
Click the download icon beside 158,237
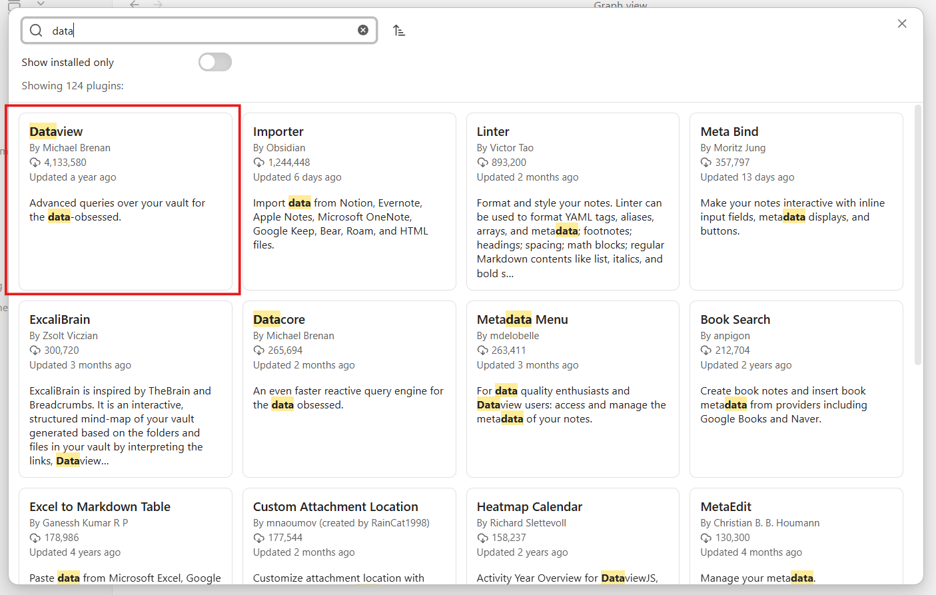tap(483, 538)
